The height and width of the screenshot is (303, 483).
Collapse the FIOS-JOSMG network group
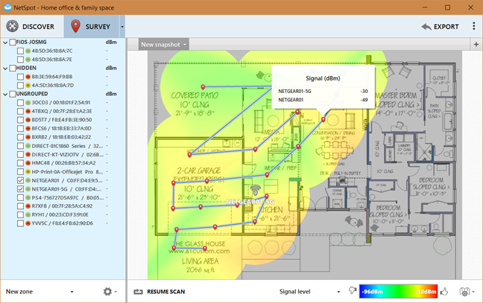point(5,42)
